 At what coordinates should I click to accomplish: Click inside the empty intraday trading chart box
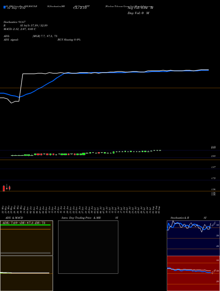coord(88,247)
